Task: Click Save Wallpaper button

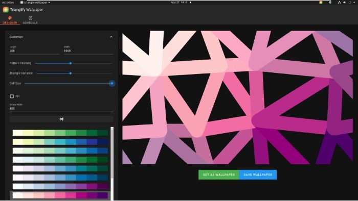Action: 258,174
